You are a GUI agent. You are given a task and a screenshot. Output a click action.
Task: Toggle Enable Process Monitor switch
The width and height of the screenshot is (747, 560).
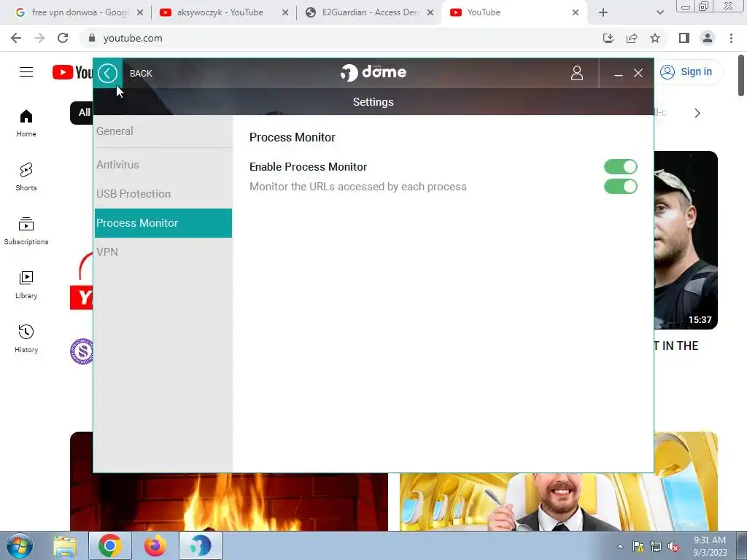point(620,167)
